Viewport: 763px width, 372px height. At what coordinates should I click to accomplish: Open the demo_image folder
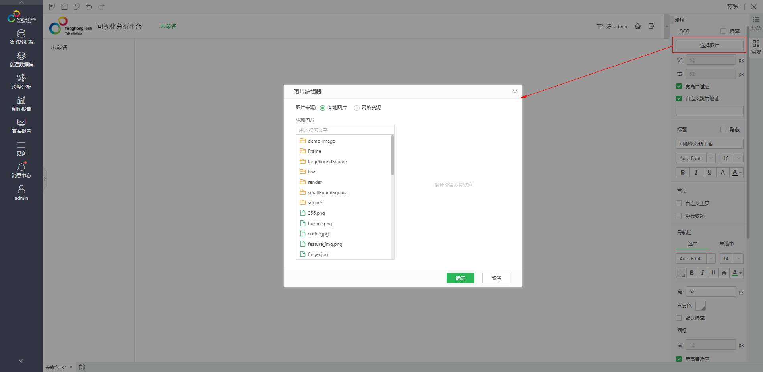coord(321,141)
